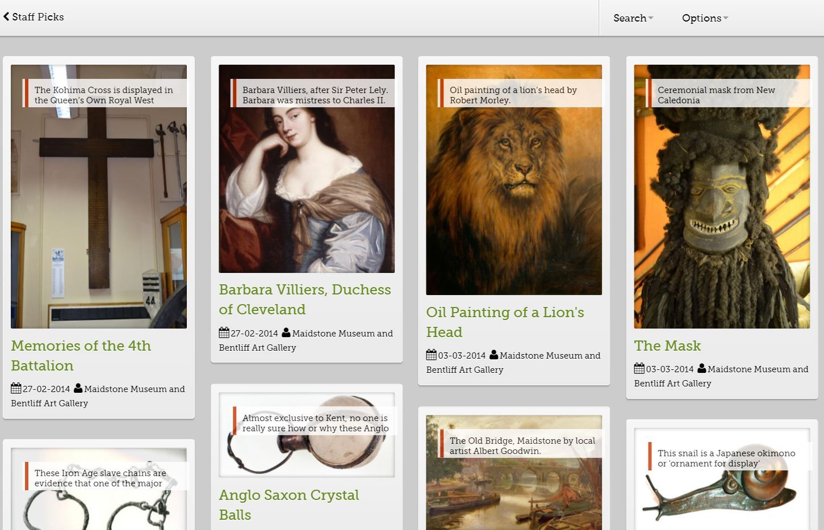Image resolution: width=824 pixels, height=530 pixels.
Task: Click the calendar icon beside 27-02-2014 under Memories of the 4th Battalion
Action: click(x=16, y=389)
